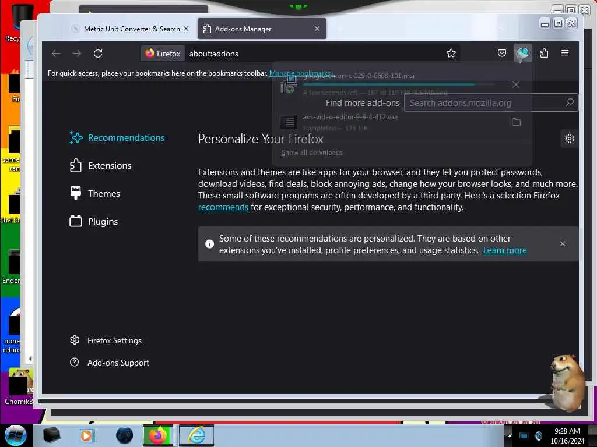Close the Add-ons Manager tab

[317, 29]
